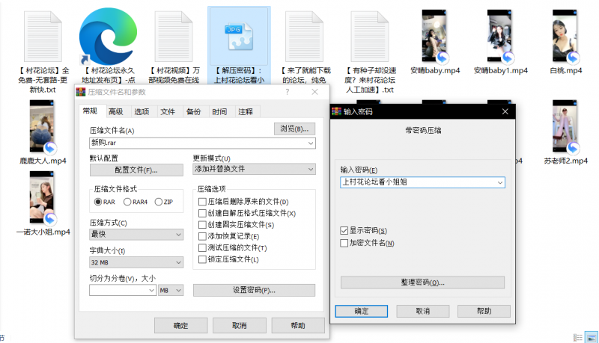Open the 注释 tab
Viewport: 599px width, 343px height.
pos(245,111)
